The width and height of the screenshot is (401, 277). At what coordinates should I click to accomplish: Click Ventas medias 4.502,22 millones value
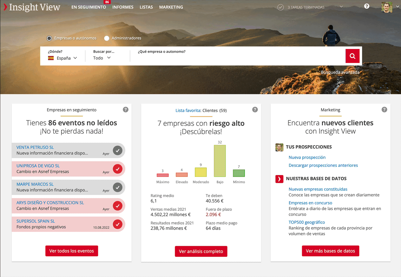(171, 214)
